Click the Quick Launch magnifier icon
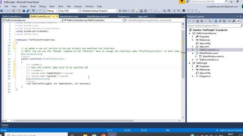Image resolution: width=243 pixels, height=136 pixels. (226, 2)
